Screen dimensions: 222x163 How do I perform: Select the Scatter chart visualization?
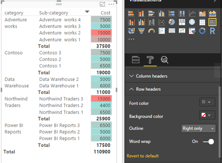click(x=161, y=22)
